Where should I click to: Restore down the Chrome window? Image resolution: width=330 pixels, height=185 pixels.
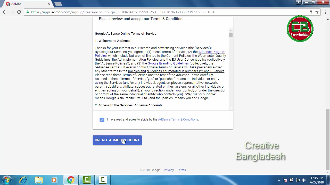pos(313,2)
